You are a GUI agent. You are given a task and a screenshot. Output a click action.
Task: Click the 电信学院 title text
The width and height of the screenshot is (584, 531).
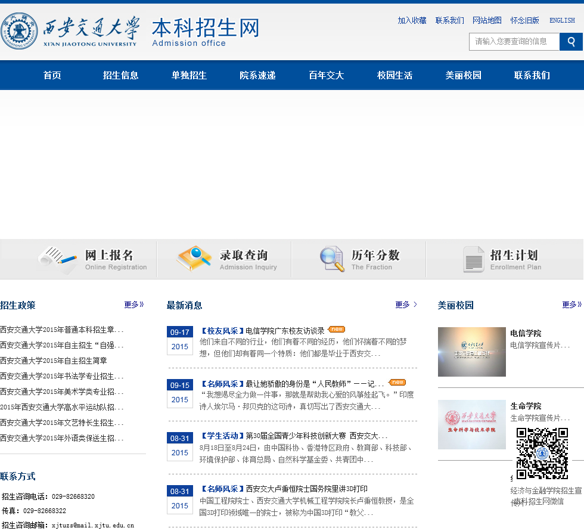[526, 333]
